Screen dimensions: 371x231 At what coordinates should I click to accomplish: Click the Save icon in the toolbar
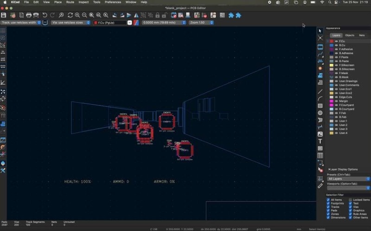click(x=4, y=15)
